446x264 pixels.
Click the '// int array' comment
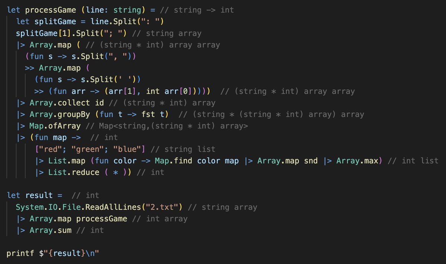[x=160, y=219]
